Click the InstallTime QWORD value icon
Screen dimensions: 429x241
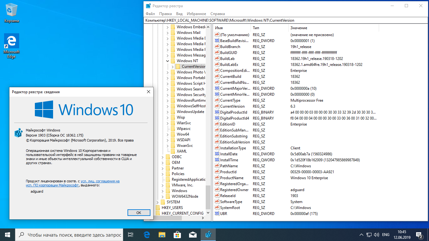click(217, 160)
